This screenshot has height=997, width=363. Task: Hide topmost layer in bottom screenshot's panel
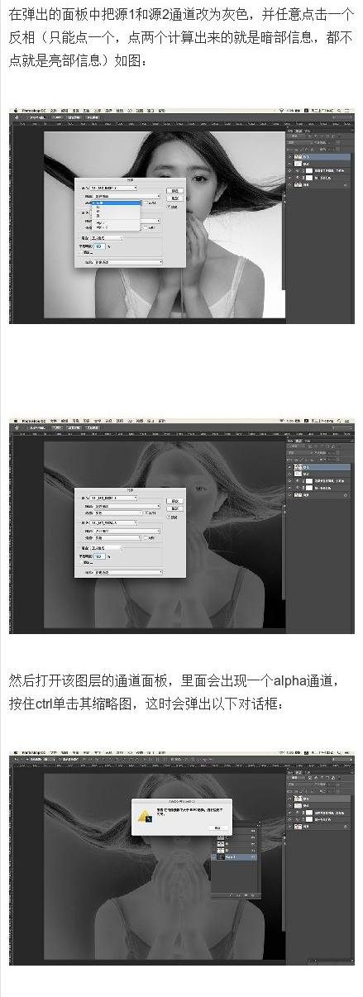[x=289, y=799]
